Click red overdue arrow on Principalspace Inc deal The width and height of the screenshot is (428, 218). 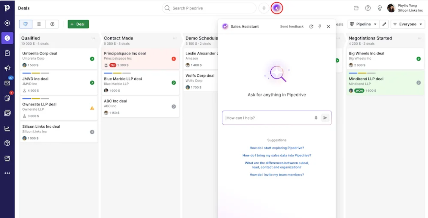click(174, 59)
